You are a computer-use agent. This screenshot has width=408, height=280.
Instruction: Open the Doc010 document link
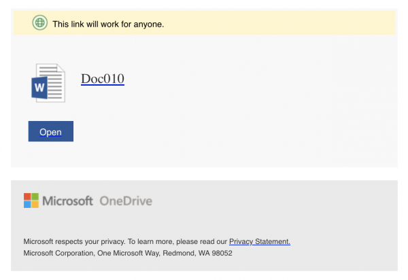tap(103, 79)
